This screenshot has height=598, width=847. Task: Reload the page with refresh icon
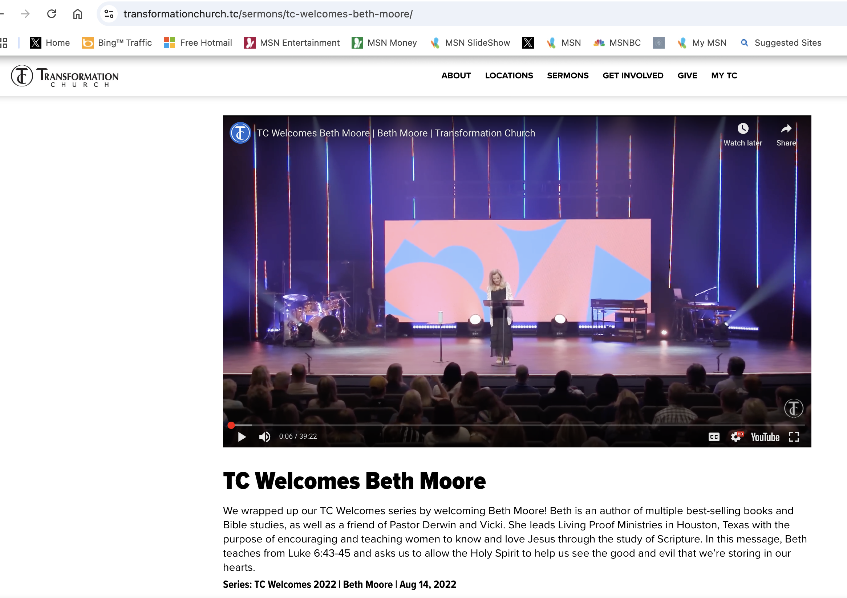(x=52, y=14)
